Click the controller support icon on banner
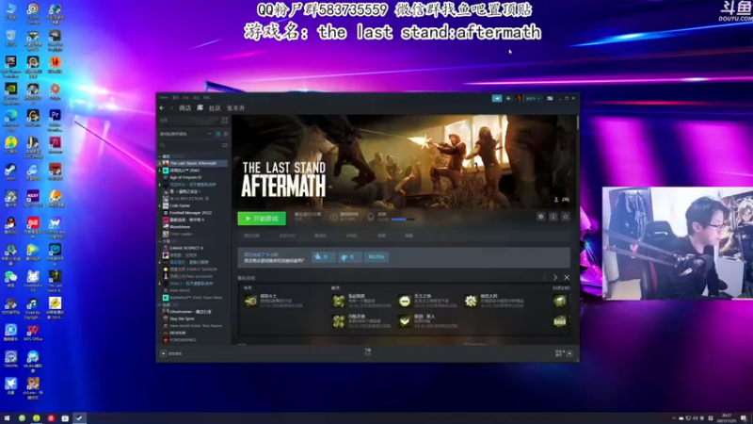Screen dimensions: 753x424 tap(566, 200)
